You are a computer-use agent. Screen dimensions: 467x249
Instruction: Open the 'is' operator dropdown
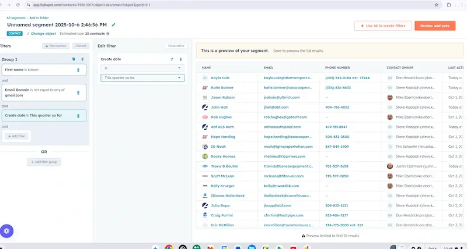tap(142, 68)
